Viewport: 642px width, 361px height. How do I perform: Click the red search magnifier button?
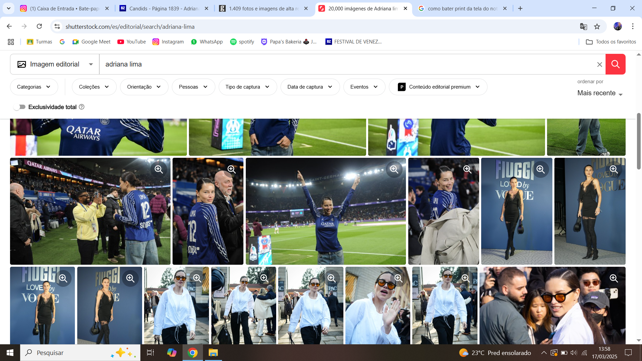pyautogui.click(x=615, y=64)
